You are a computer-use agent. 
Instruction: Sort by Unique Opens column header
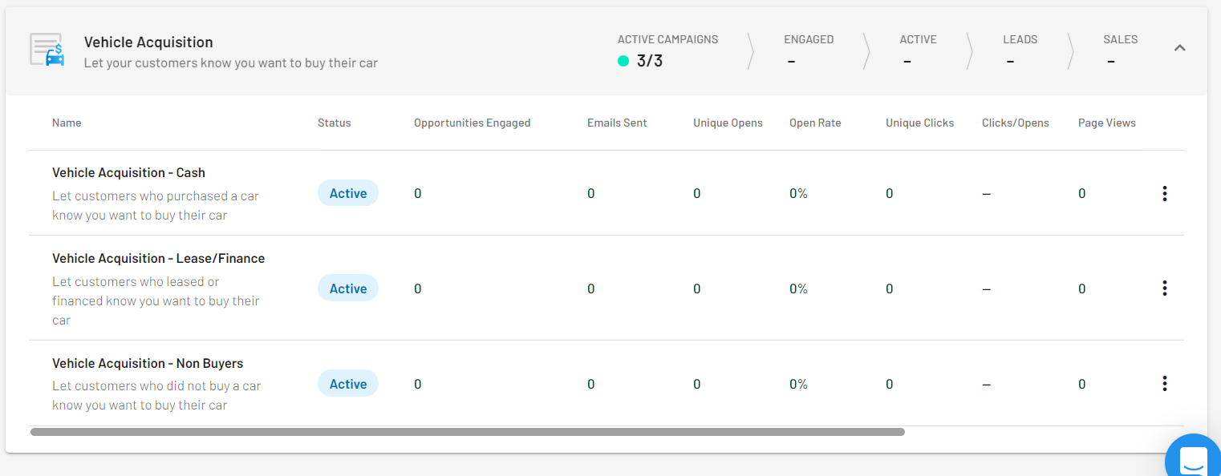(728, 123)
